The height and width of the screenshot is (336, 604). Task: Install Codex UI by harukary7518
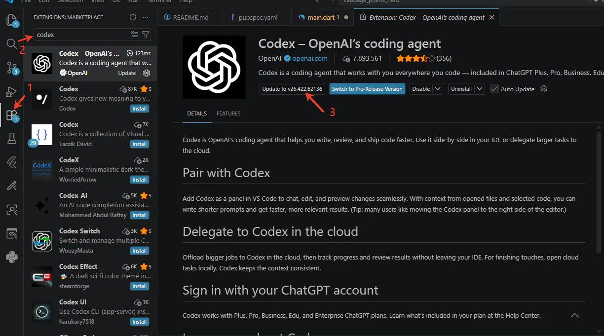pos(140,322)
